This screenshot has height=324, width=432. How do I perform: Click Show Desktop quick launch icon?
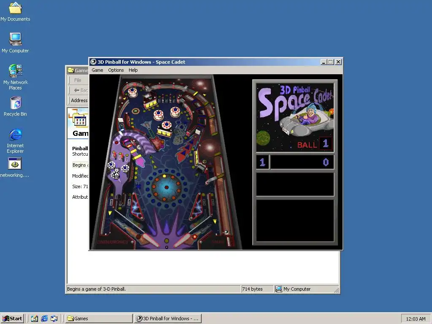pyautogui.click(x=35, y=319)
